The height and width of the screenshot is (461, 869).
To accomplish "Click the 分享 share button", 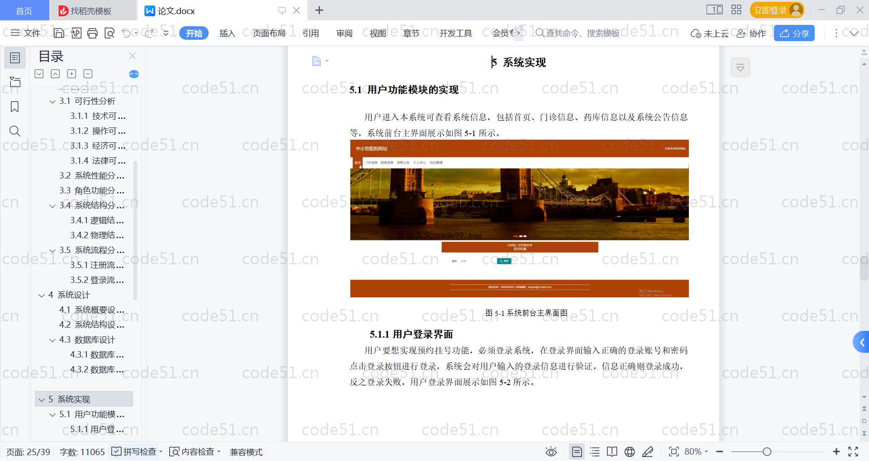I will point(794,33).
